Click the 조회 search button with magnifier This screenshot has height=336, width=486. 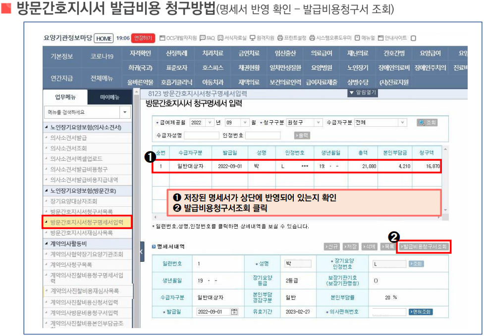click(x=427, y=123)
